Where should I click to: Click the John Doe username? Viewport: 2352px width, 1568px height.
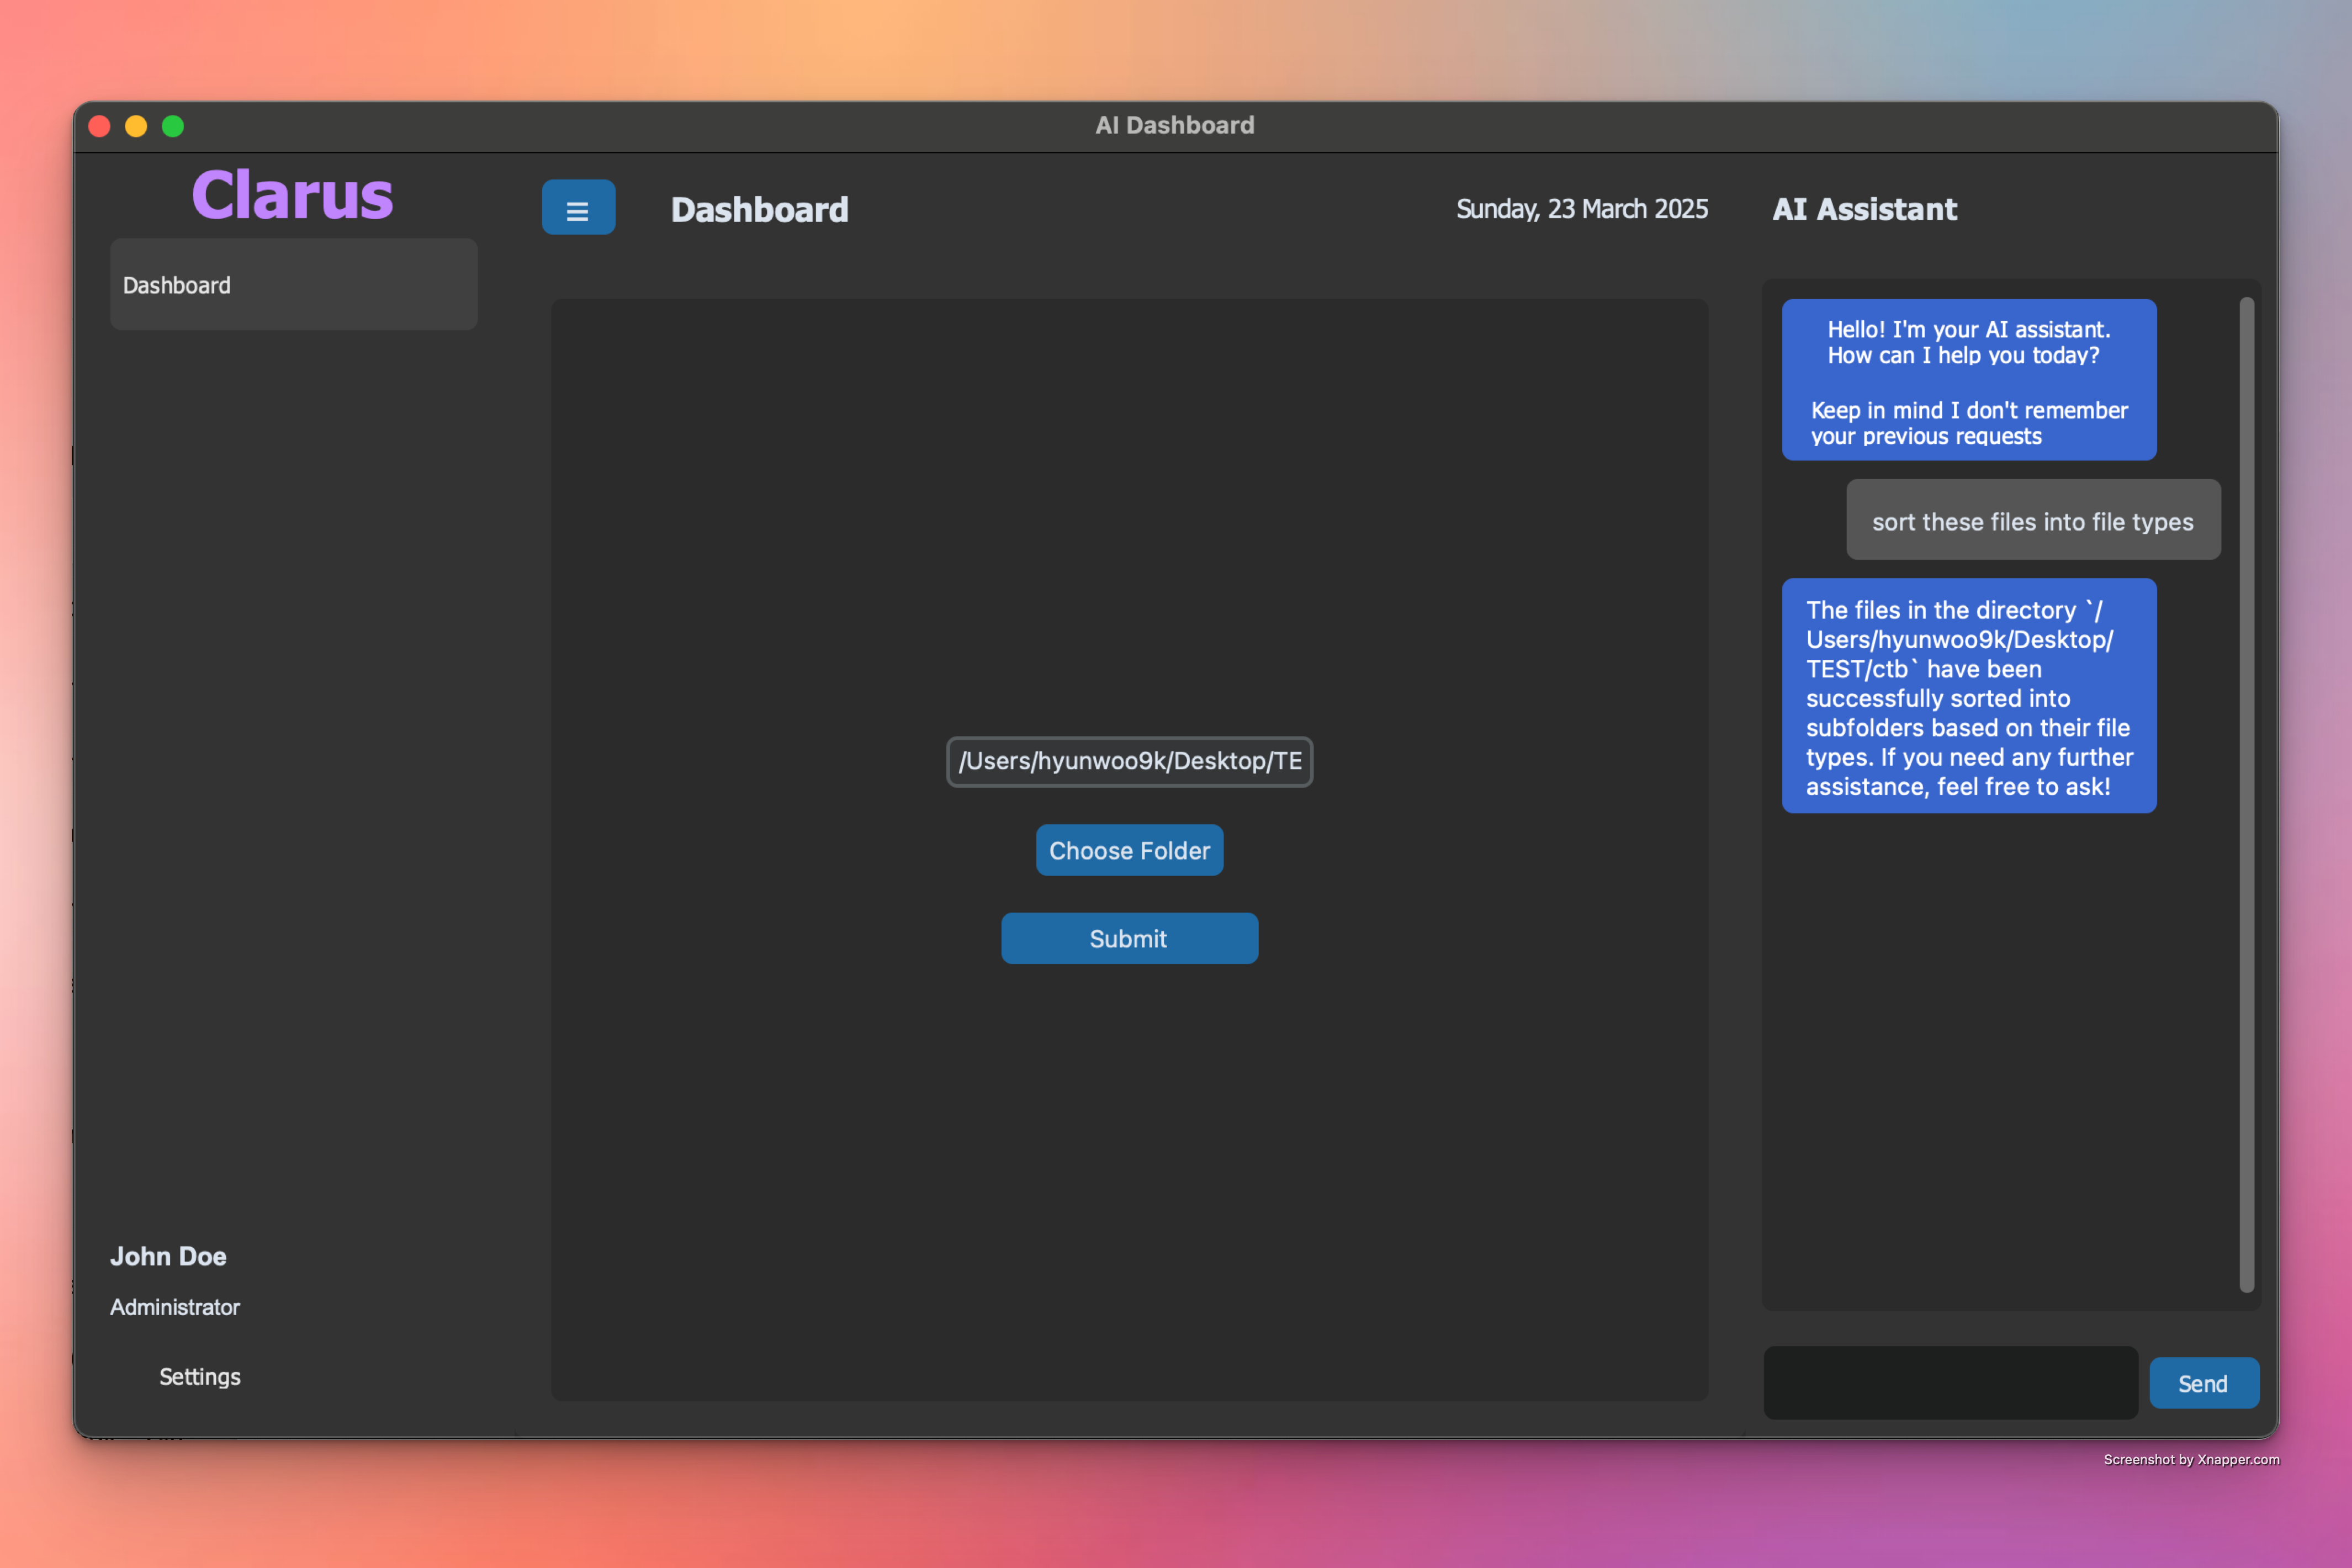168,1256
